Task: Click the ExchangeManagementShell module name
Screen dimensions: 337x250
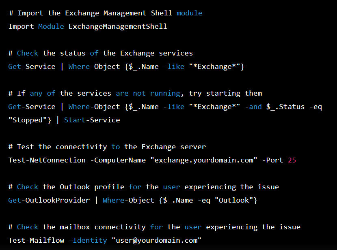Action: point(118,27)
